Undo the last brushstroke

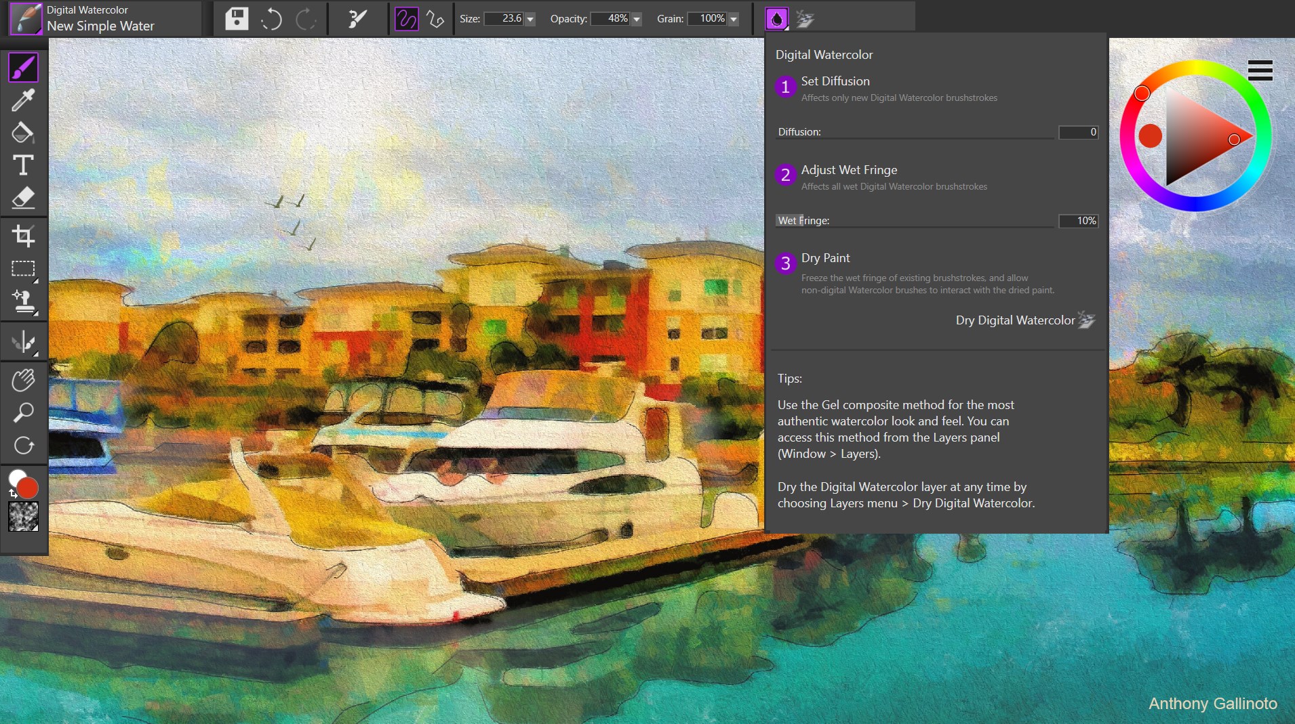pos(271,18)
